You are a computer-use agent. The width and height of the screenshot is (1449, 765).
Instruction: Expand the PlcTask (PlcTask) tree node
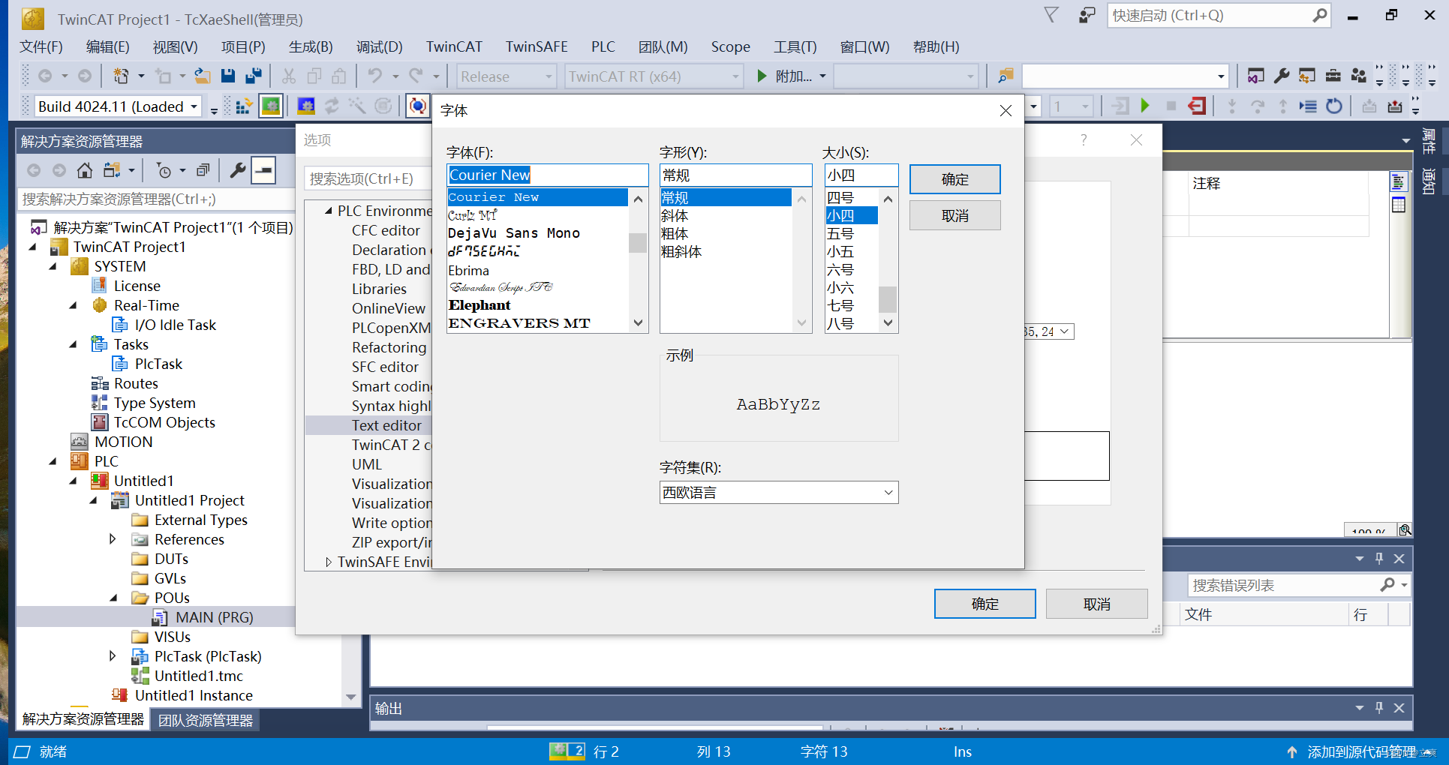pyautogui.click(x=113, y=656)
